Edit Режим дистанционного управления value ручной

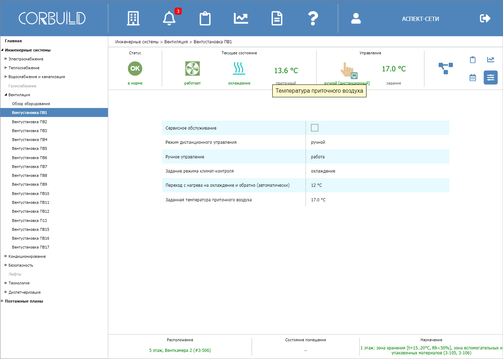pos(318,142)
